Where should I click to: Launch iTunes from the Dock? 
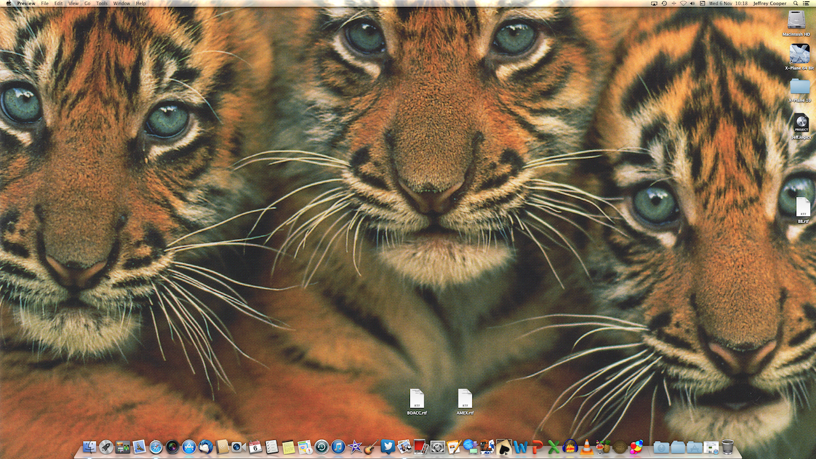point(338,447)
